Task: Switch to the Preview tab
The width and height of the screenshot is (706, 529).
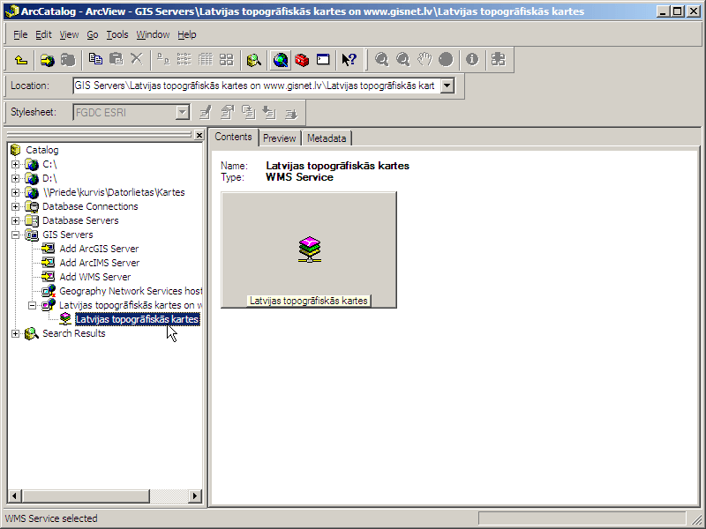Action: pyautogui.click(x=279, y=138)
